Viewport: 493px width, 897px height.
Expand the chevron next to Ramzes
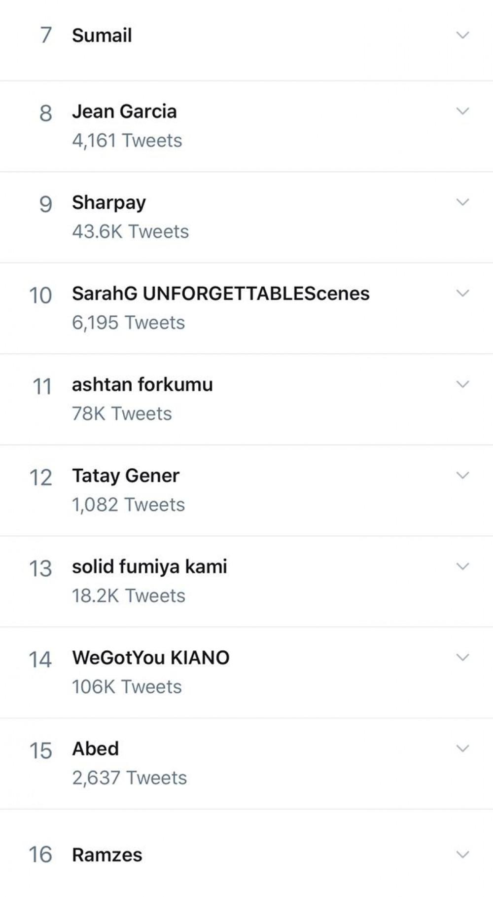[x=462, y=854]
